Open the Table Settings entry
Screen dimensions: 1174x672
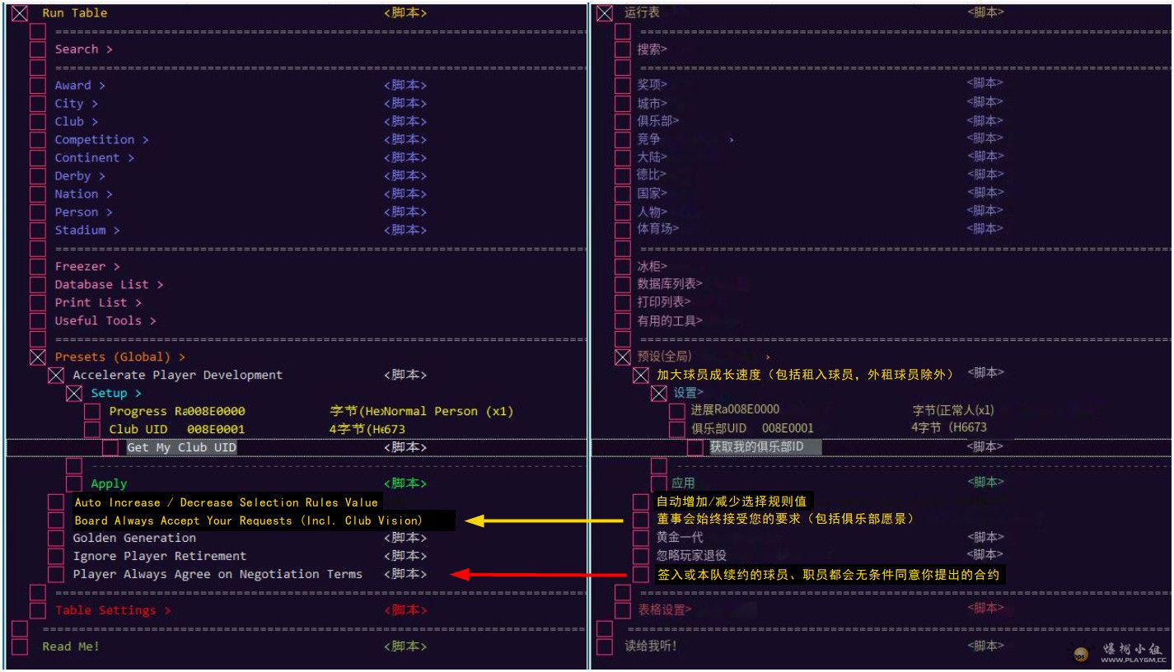[112, 611]
